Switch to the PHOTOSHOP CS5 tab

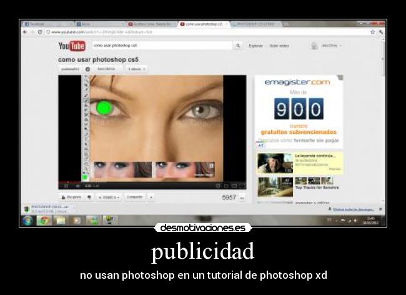[x=255, y=24]
